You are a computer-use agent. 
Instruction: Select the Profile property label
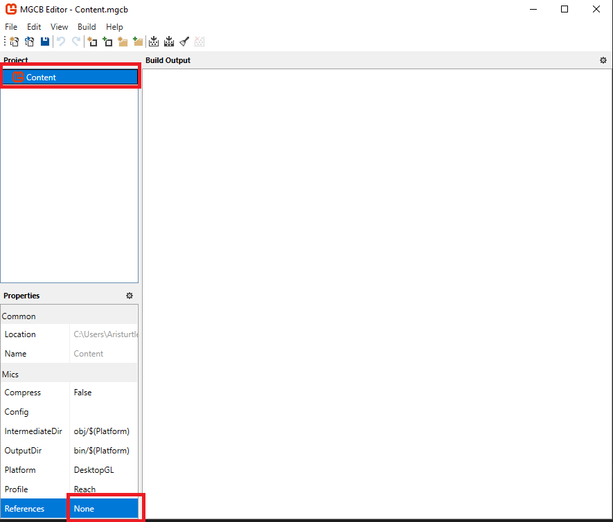[16, 489]
